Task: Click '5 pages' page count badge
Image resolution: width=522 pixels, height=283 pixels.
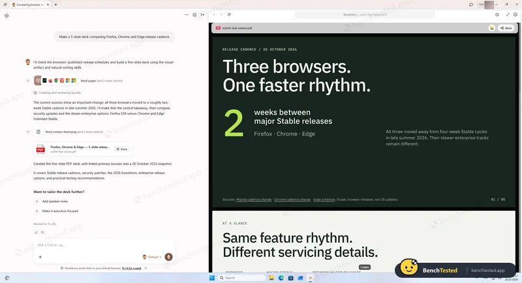Action: (365, 267)
